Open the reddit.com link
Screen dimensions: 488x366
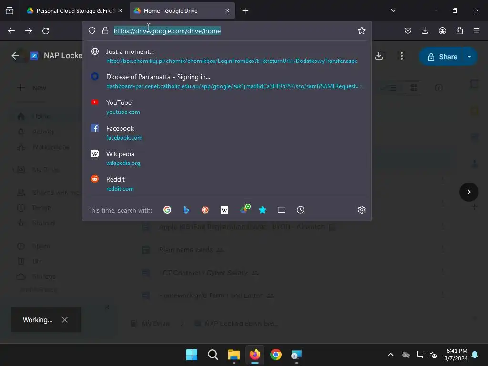click(120, 189)
